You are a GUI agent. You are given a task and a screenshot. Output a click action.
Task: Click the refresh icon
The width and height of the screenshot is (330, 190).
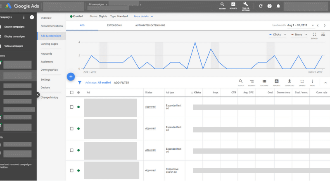pyautogui.click(x=261, y=6)
